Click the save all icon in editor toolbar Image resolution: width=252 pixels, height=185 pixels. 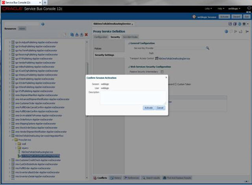[235, 24]
